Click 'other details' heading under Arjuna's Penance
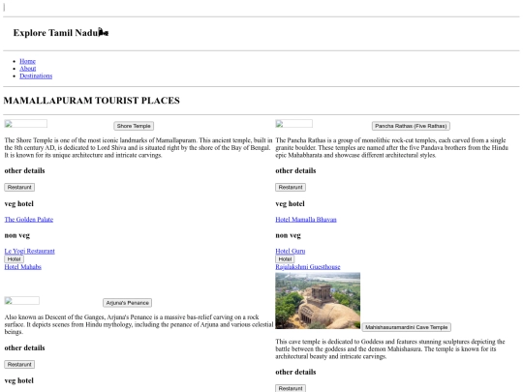This screenshot has height=392, width=523. [x=24, y=348]
